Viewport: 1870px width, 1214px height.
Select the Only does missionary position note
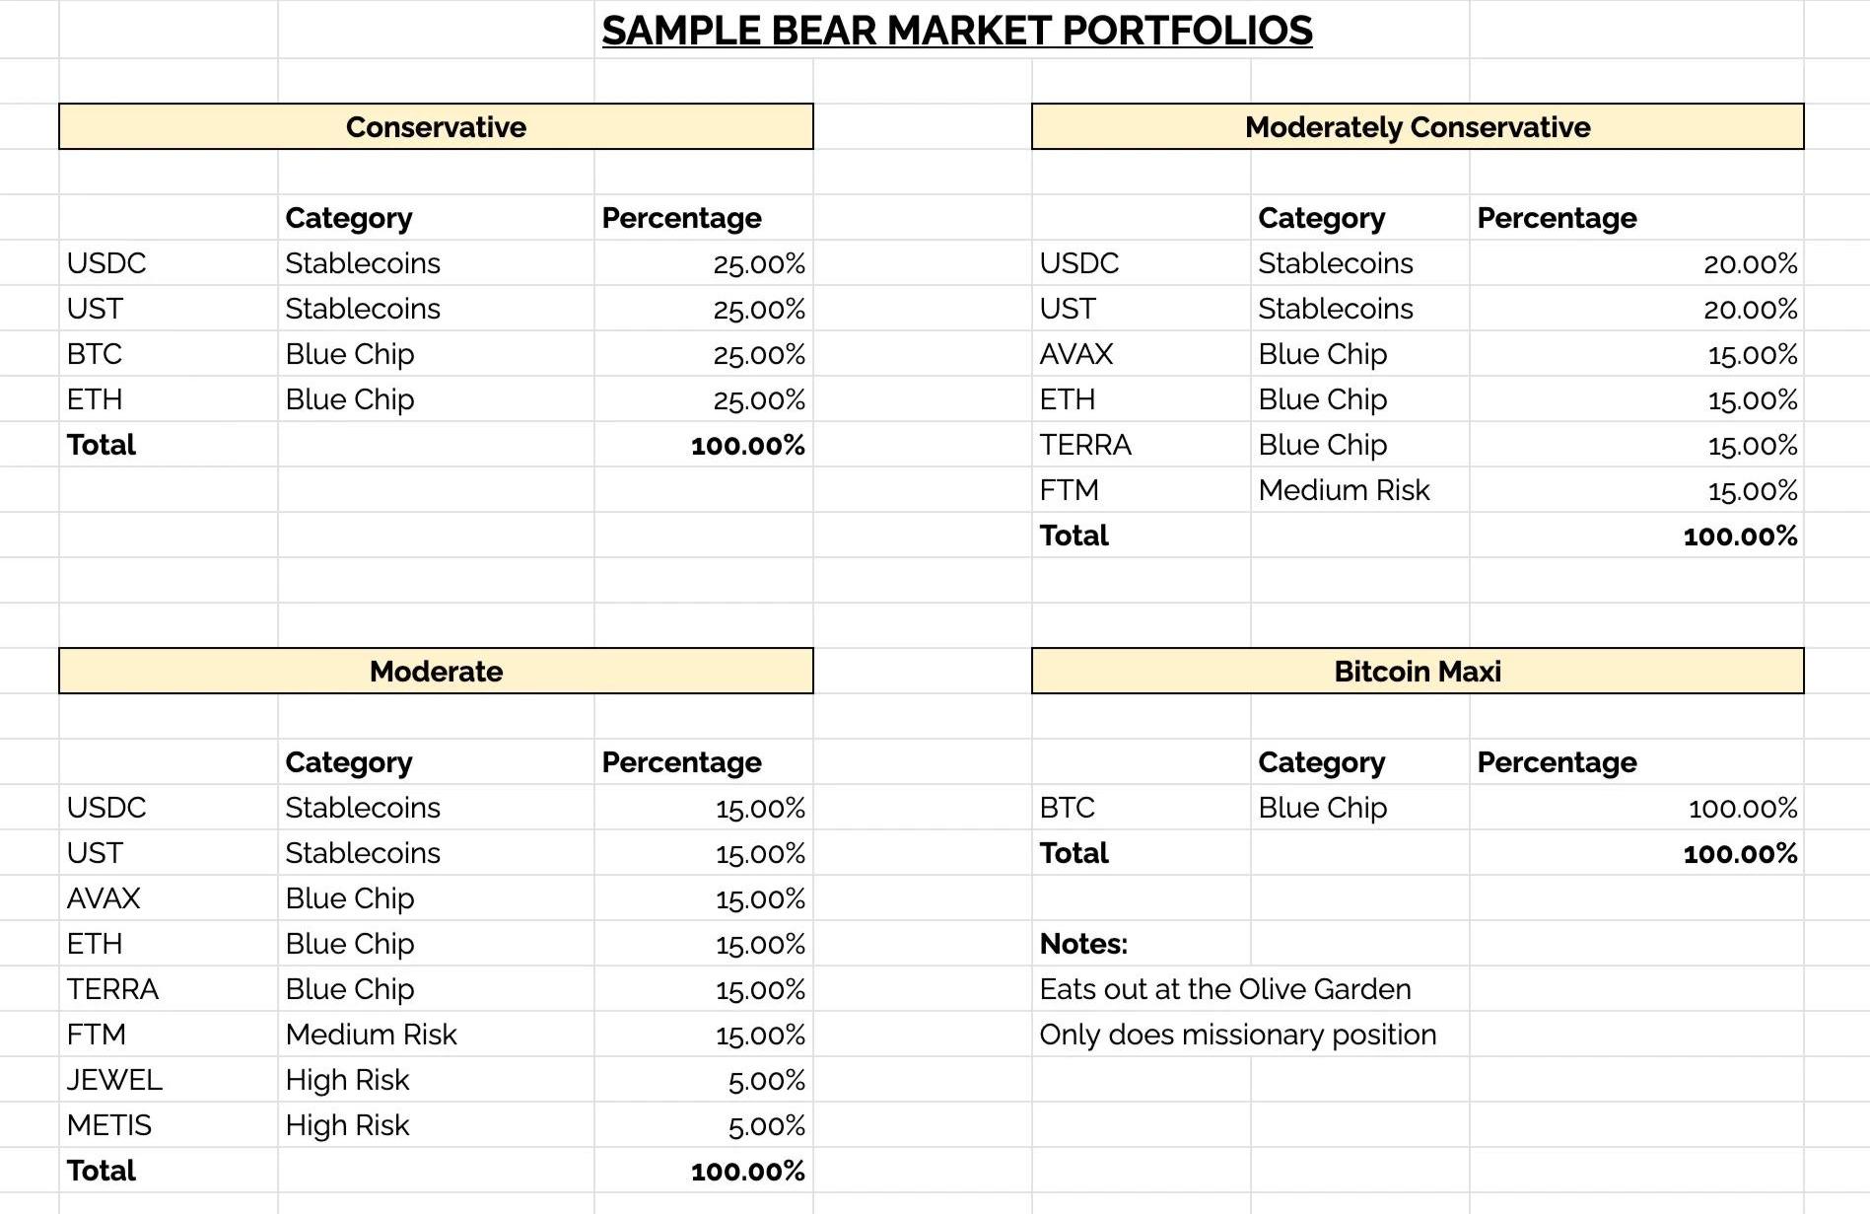click(1237, 1035)
